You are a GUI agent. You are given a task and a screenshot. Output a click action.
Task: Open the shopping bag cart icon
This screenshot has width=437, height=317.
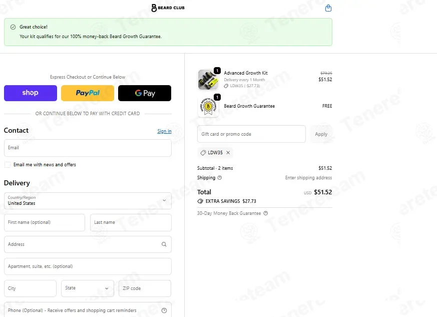(328, 8)
